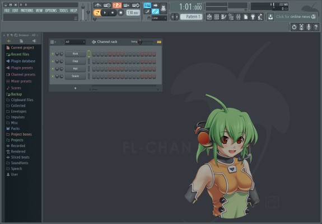Click the add channel plus button
The width and height of the screenshot is (322, 224).
[75, 88]
